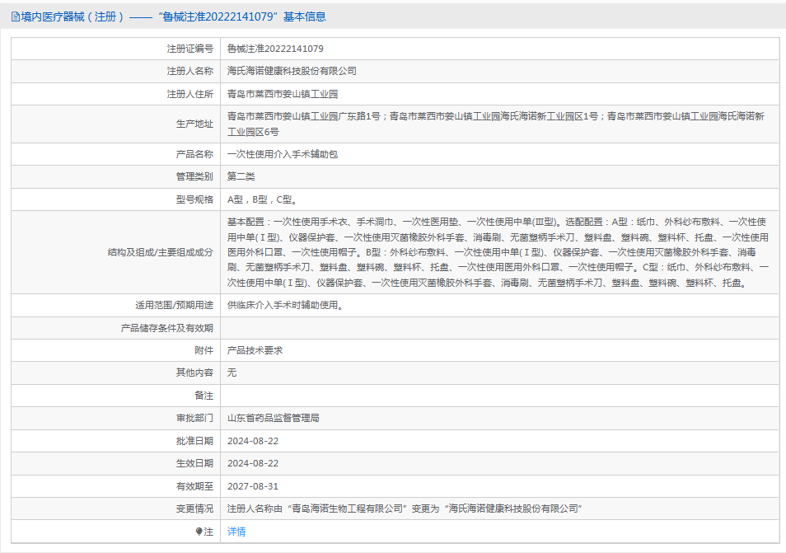786x553 pixels.
Task: Open the 详情 details link
Action: point(236,532)
